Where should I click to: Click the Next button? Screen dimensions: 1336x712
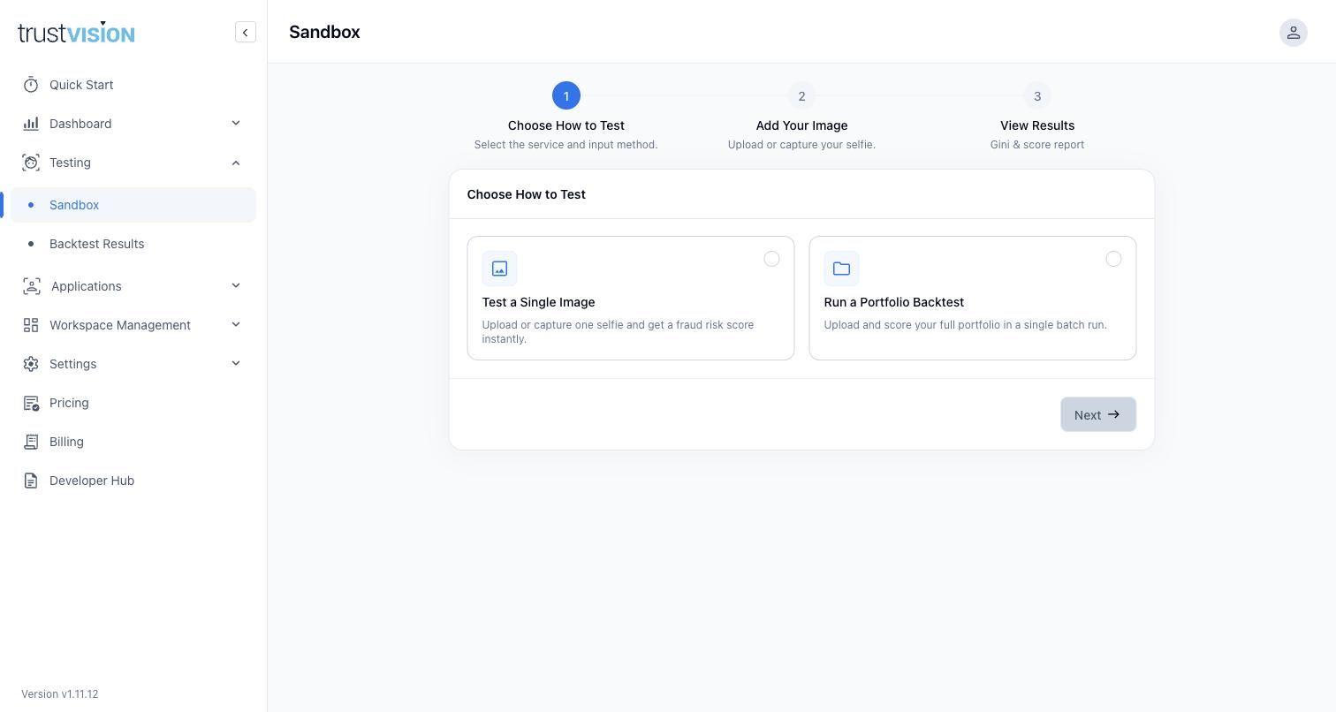[x=1098, y=414]
